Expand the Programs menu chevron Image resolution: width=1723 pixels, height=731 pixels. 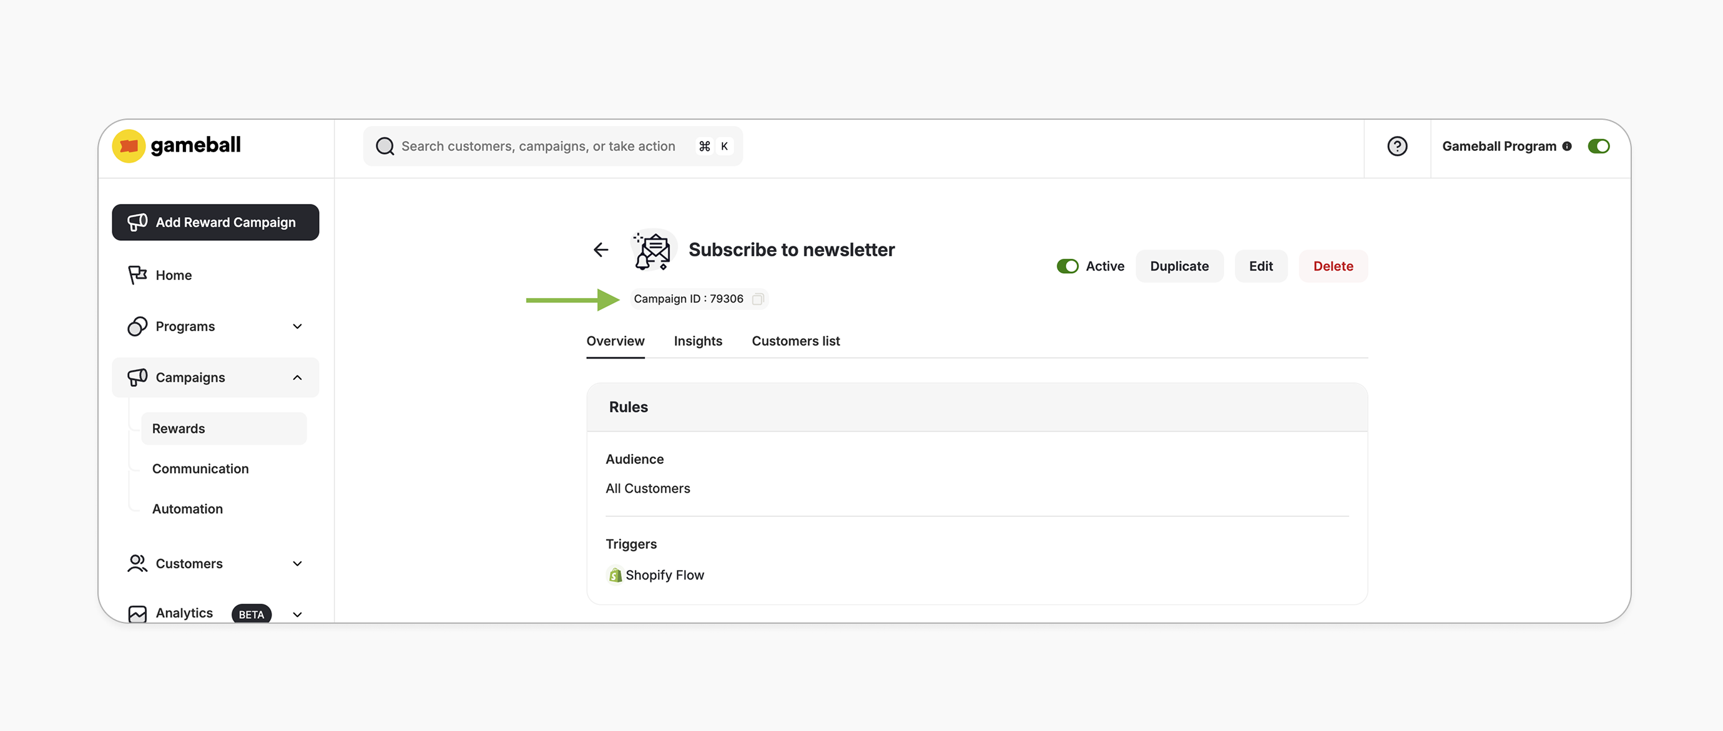click(297, 326)
